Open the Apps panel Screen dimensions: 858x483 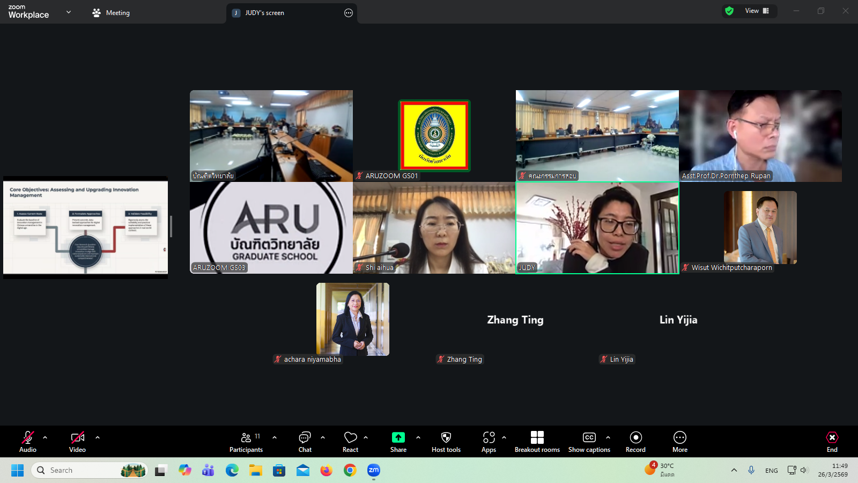pyautogui.click(x=489, y=442)
